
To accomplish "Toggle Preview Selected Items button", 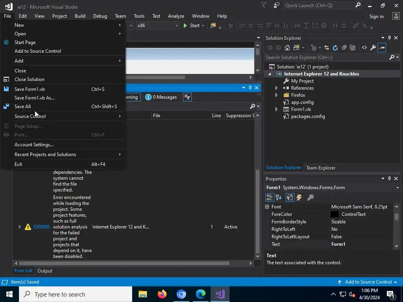I will coord(382,48).
